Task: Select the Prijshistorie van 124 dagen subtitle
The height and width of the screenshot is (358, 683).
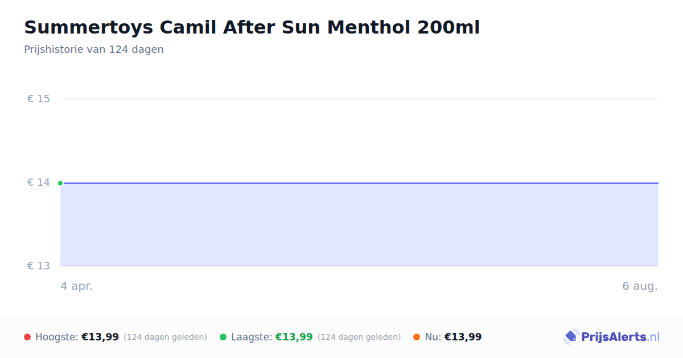Action: 94,49
